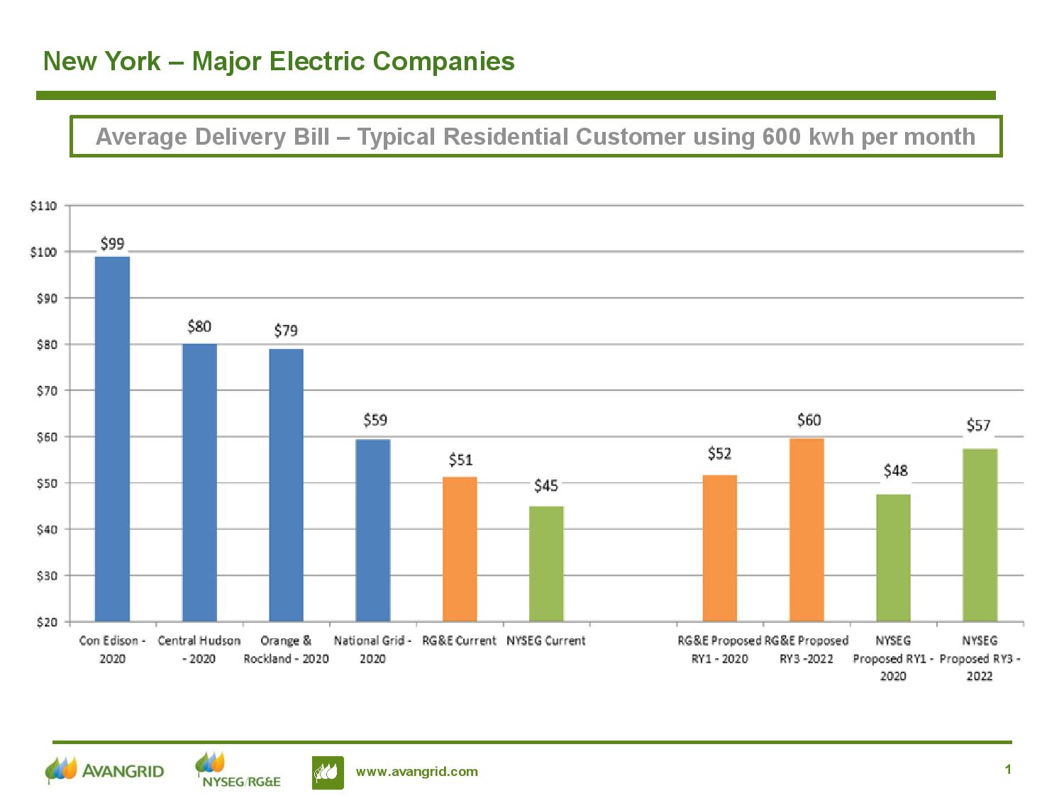
Task: Click the 'RG&E Proposed RY3 -2022' label
Action: [807, 650]
